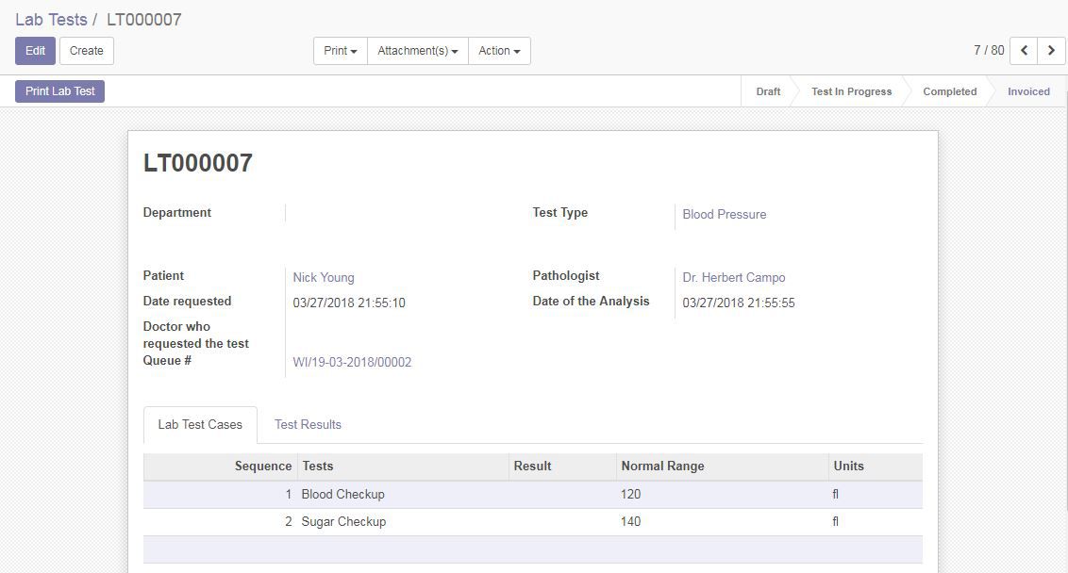
Task: Open the Print dropdown
Action: tap(340, 51)
